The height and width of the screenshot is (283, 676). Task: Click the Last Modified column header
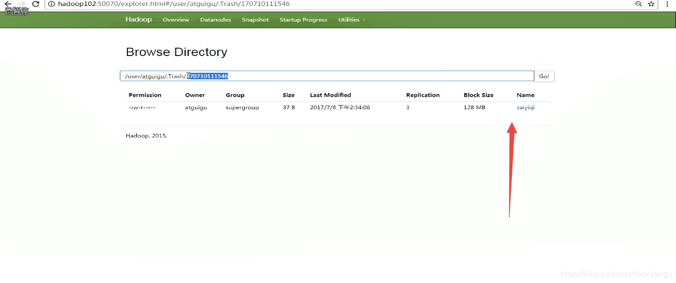point(331,95)
